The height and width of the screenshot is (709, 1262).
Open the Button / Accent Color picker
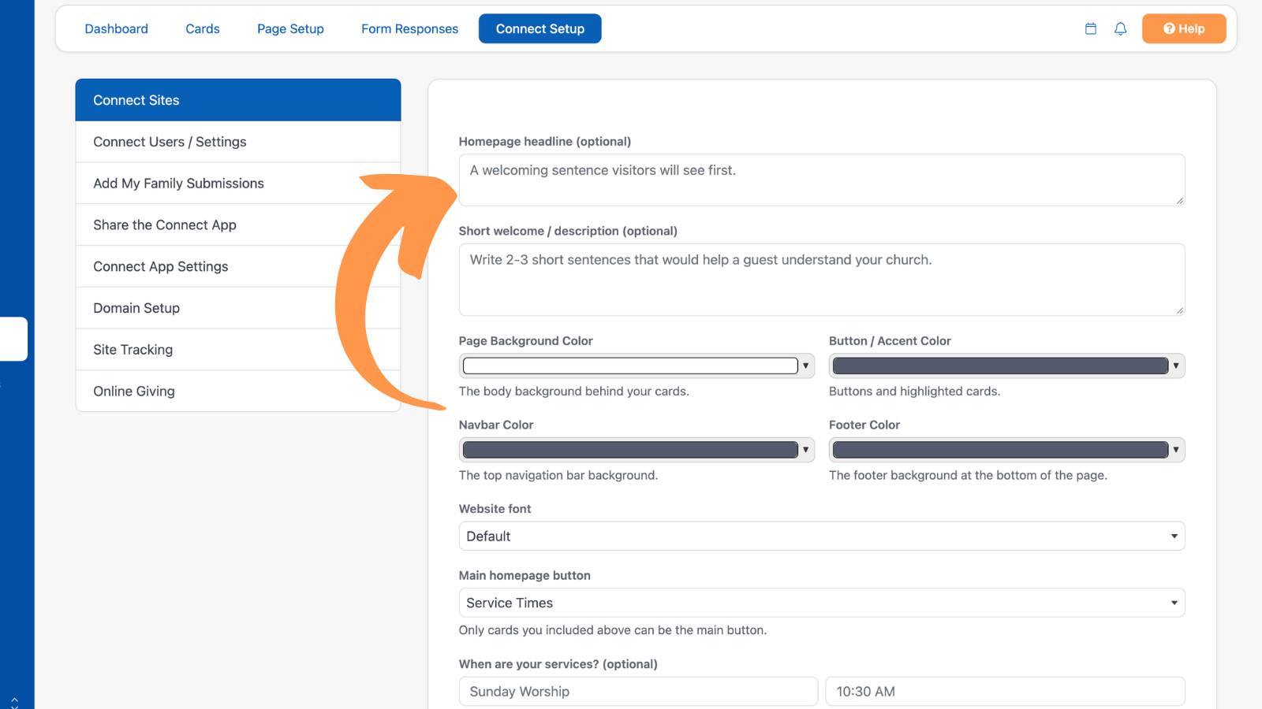click(1006, 366)
